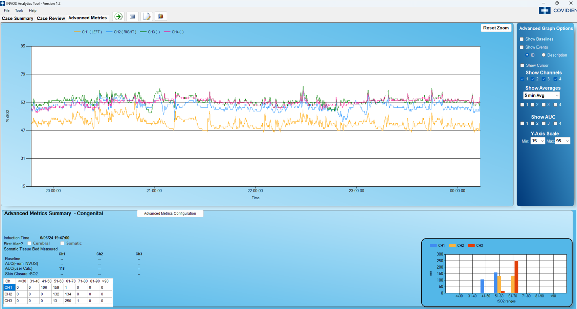The width and height of the screenshot is (577, 309).
Task: Open the File menu
Action: pyautogui.click(x=7, y=11)
